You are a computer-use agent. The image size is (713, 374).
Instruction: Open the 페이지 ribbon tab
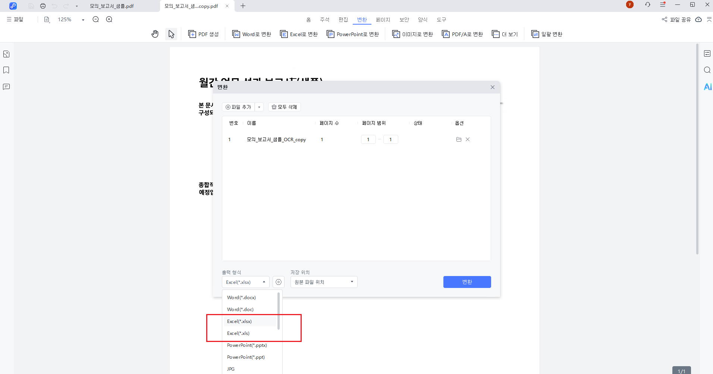point(383,19)
